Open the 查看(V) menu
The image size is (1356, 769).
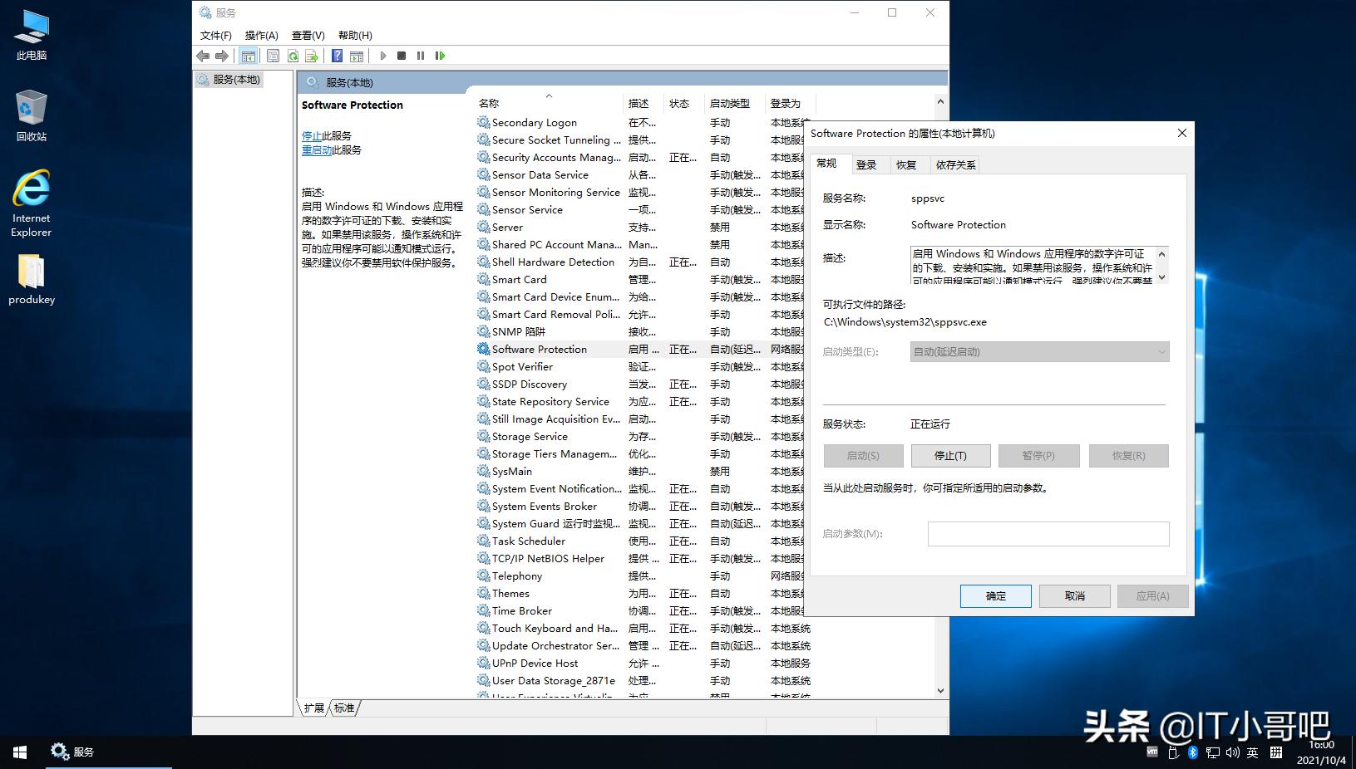[307, 35]
